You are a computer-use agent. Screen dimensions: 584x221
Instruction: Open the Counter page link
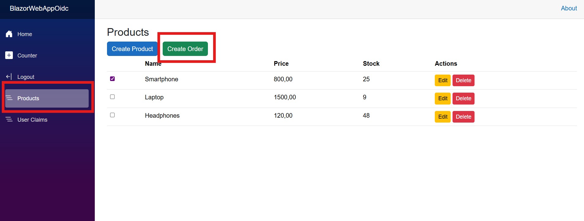pyautogui.click(x=27, y=56)
